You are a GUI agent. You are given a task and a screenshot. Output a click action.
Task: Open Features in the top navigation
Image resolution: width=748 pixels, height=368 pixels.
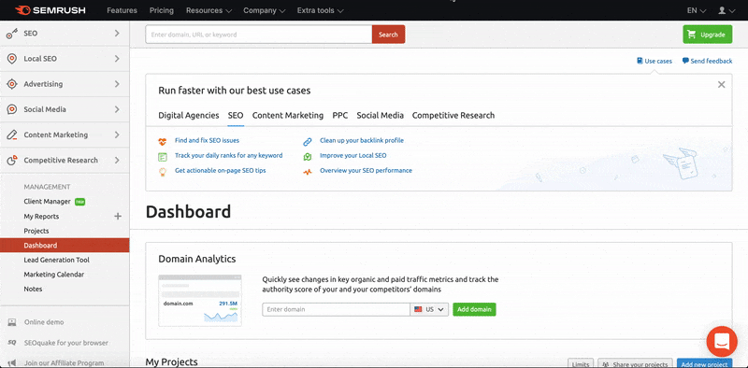click(122, 10)
